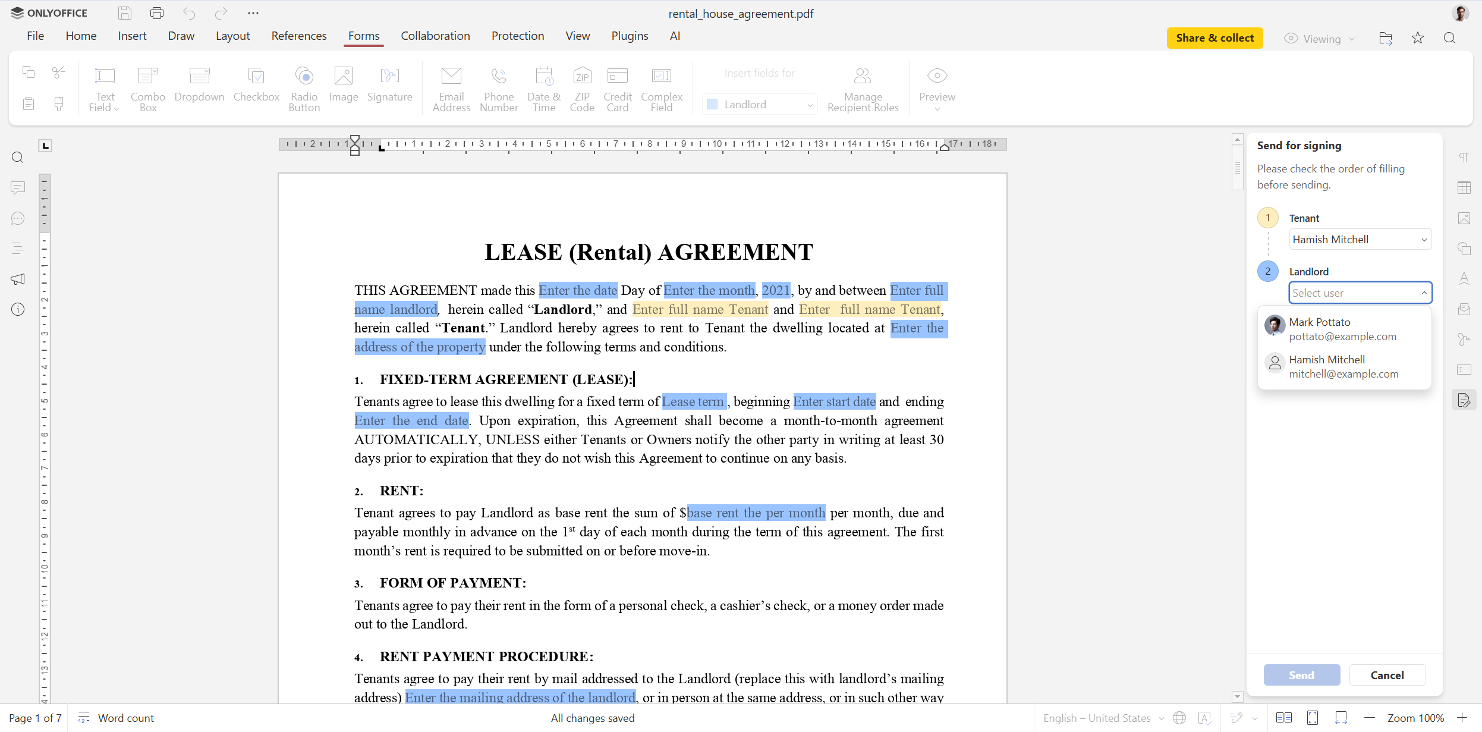This screenshot has height=732, width=1482.
Task: Click the Zoom in plus button
Action: (1462, 718)
